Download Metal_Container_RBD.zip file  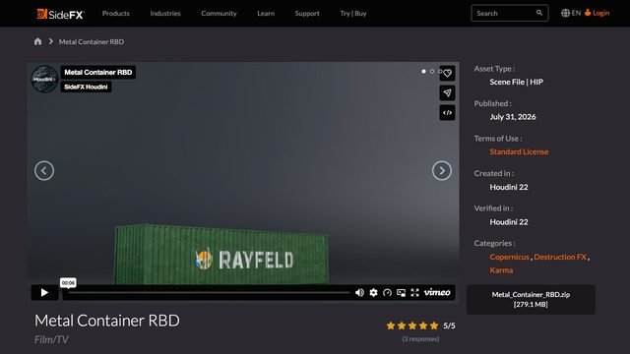pyautogui.click(x=531, y=299)
